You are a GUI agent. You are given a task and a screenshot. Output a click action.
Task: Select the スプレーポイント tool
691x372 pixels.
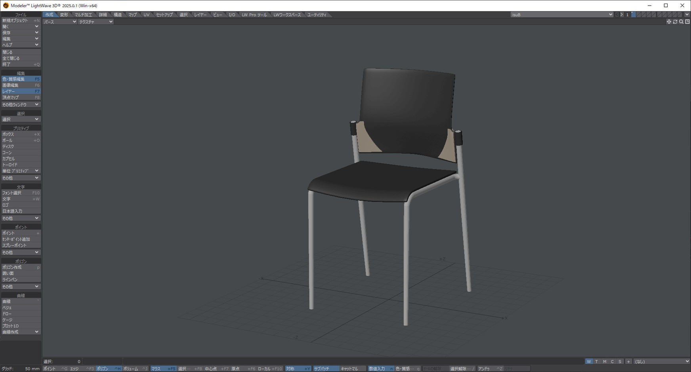point(21,245)
